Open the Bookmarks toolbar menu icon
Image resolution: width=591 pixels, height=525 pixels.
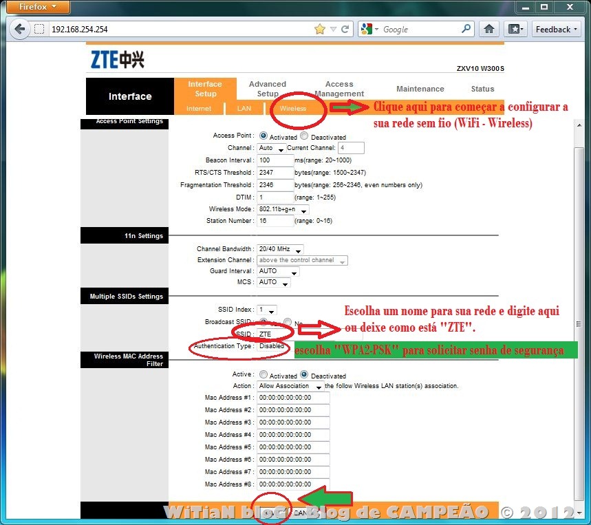tap(515, 29)
